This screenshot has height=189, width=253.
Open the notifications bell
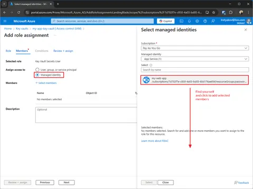189,21
